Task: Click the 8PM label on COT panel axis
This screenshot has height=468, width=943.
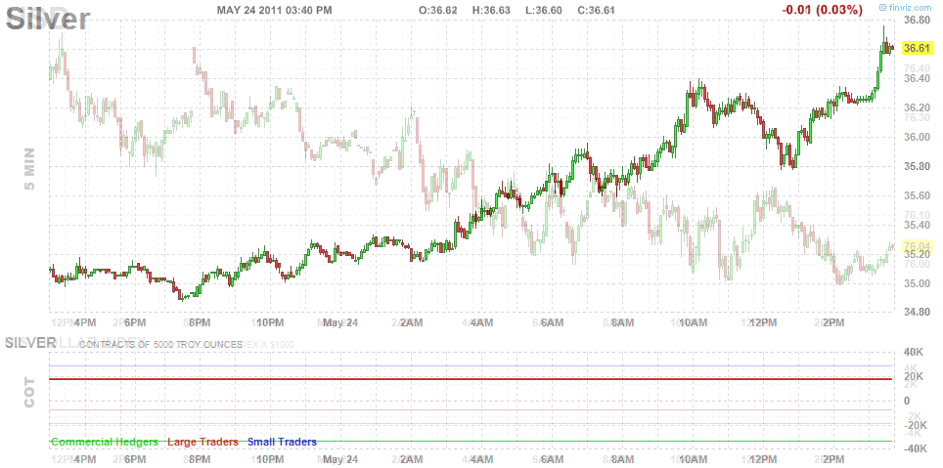Action: 201,458
